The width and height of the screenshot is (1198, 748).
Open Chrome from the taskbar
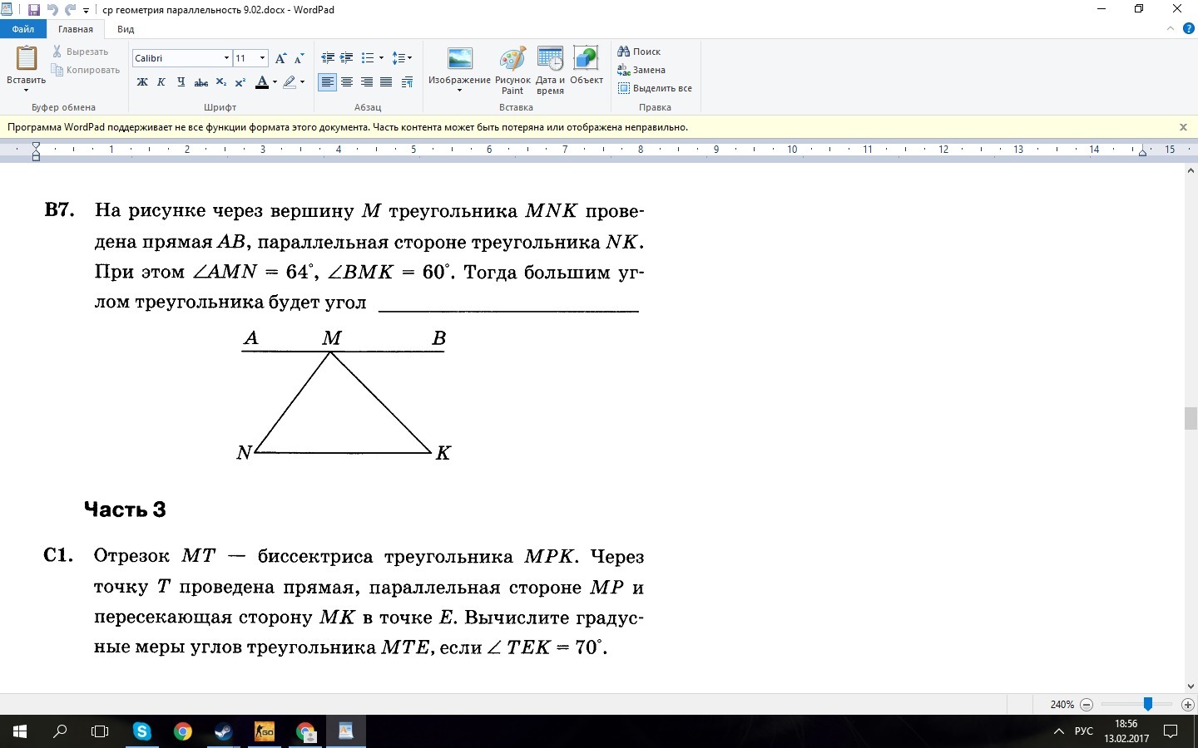click(183, 732)
